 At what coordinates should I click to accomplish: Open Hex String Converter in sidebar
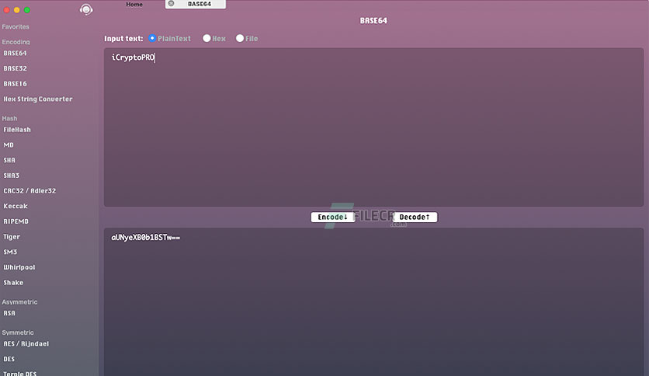pyautogui.click(x=38, y=99)
